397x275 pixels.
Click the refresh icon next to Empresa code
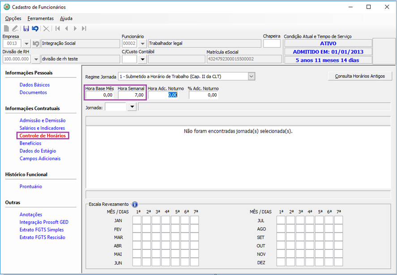(36, 43)
